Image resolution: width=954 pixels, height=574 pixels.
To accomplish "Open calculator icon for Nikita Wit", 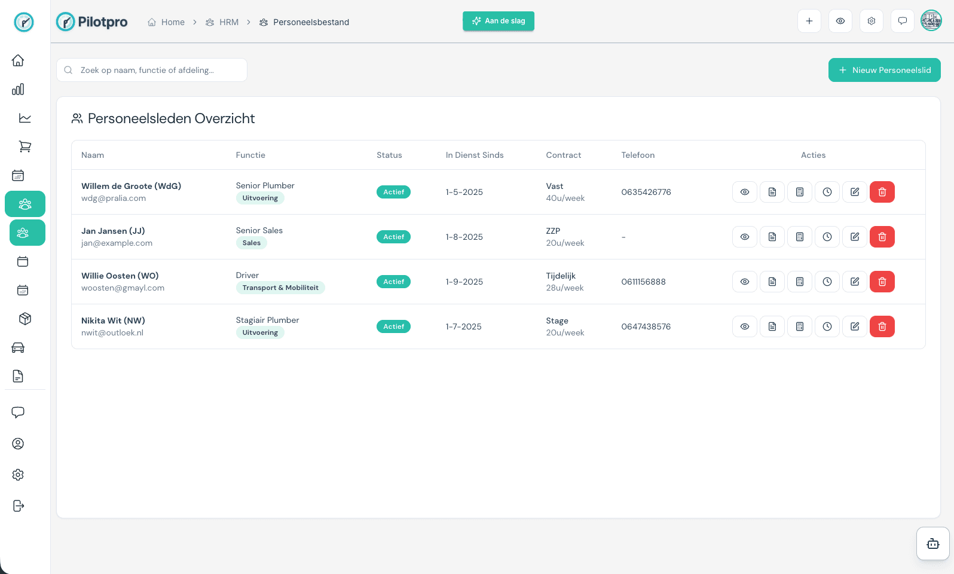I will click(x=799, y=326).
